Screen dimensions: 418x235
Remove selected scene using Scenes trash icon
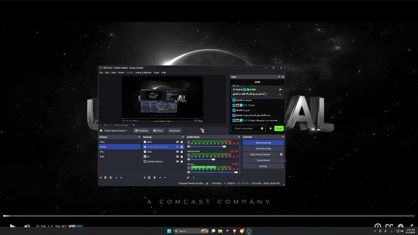pyautogui.click(x=105, y=178)
